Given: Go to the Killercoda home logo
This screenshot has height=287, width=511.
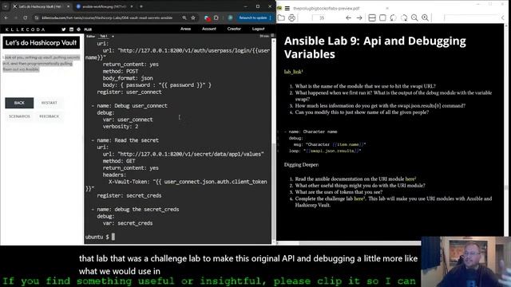Looking at the screenshot, I should (25, 29).
